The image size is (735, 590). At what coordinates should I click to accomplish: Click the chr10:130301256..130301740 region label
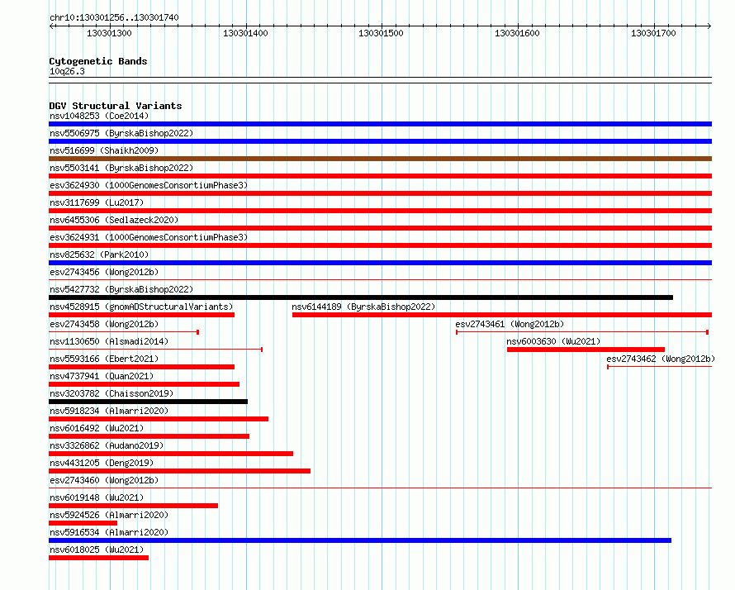[x=114, y=17]
